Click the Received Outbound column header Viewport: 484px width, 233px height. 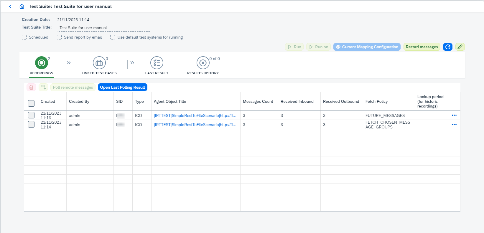tap(341, 101)
